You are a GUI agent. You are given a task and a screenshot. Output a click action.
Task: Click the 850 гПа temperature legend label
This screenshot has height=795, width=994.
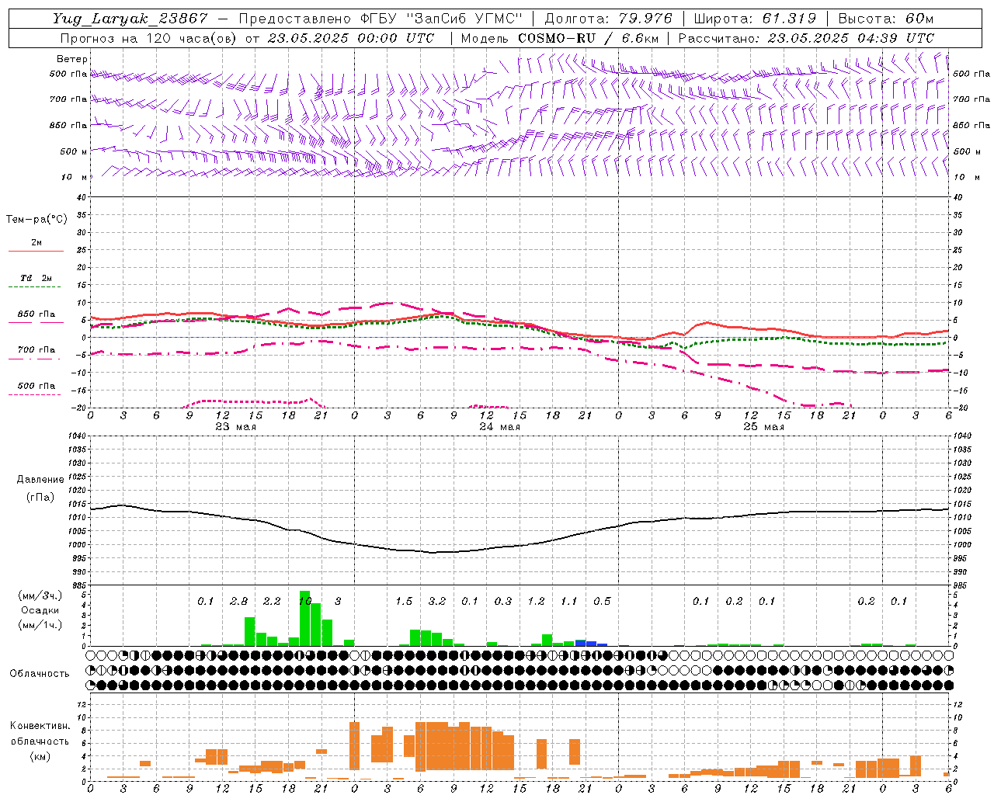pyautogui.click(x=36, y=314)
